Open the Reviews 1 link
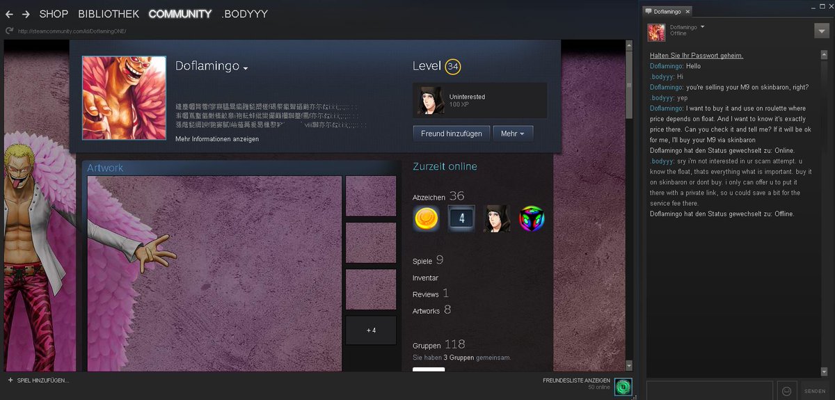The image size is (835, 400). pyautogui.click(x=431, y=294)
